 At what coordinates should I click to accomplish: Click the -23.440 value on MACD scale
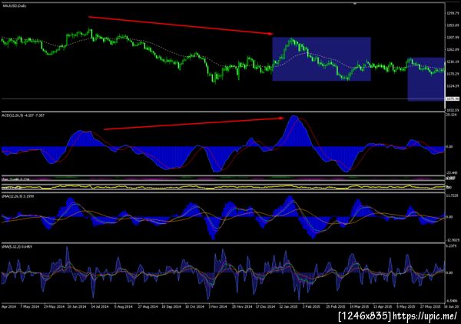(453, 172)
